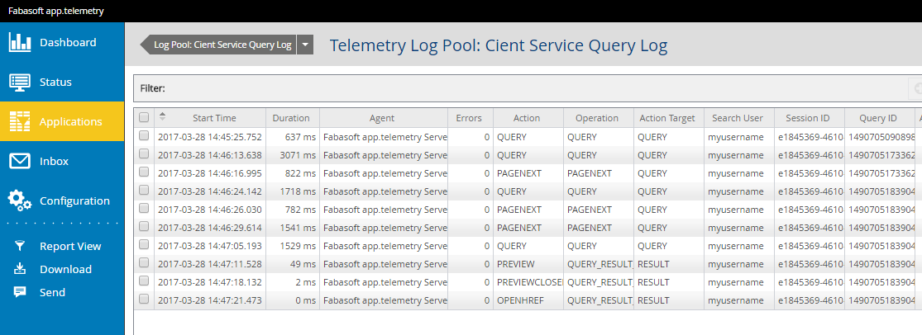The height and width of the screenshot is (335, 922).
Task: Click duration cell 49 ms
Action: (292, 264)
